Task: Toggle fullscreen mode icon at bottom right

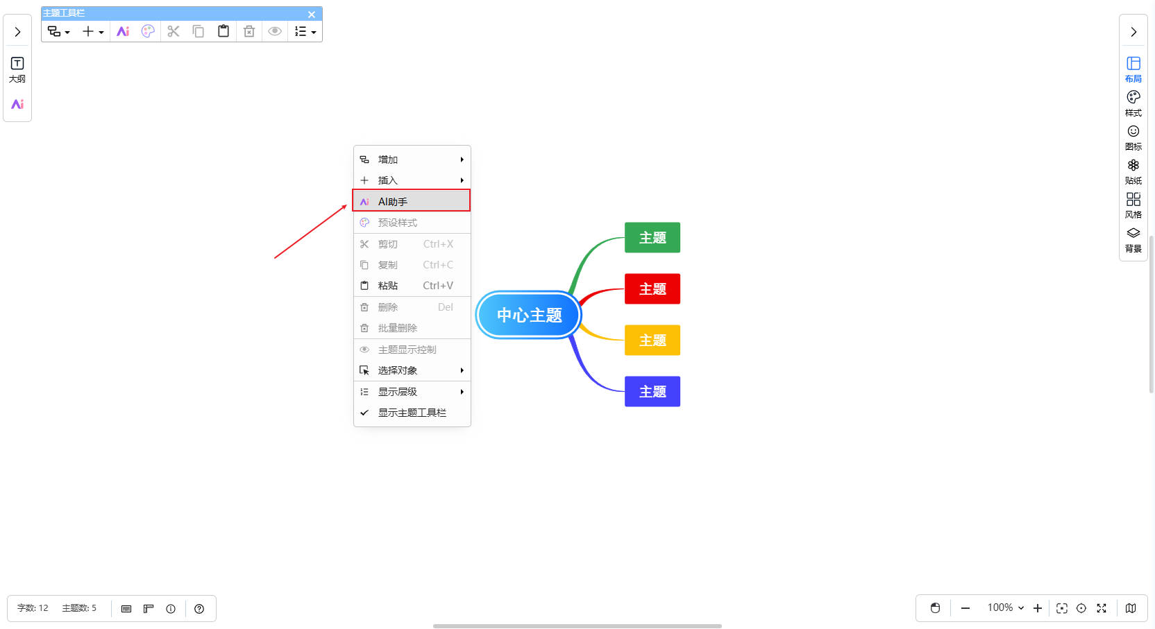Action: [x=1102, y=608]
